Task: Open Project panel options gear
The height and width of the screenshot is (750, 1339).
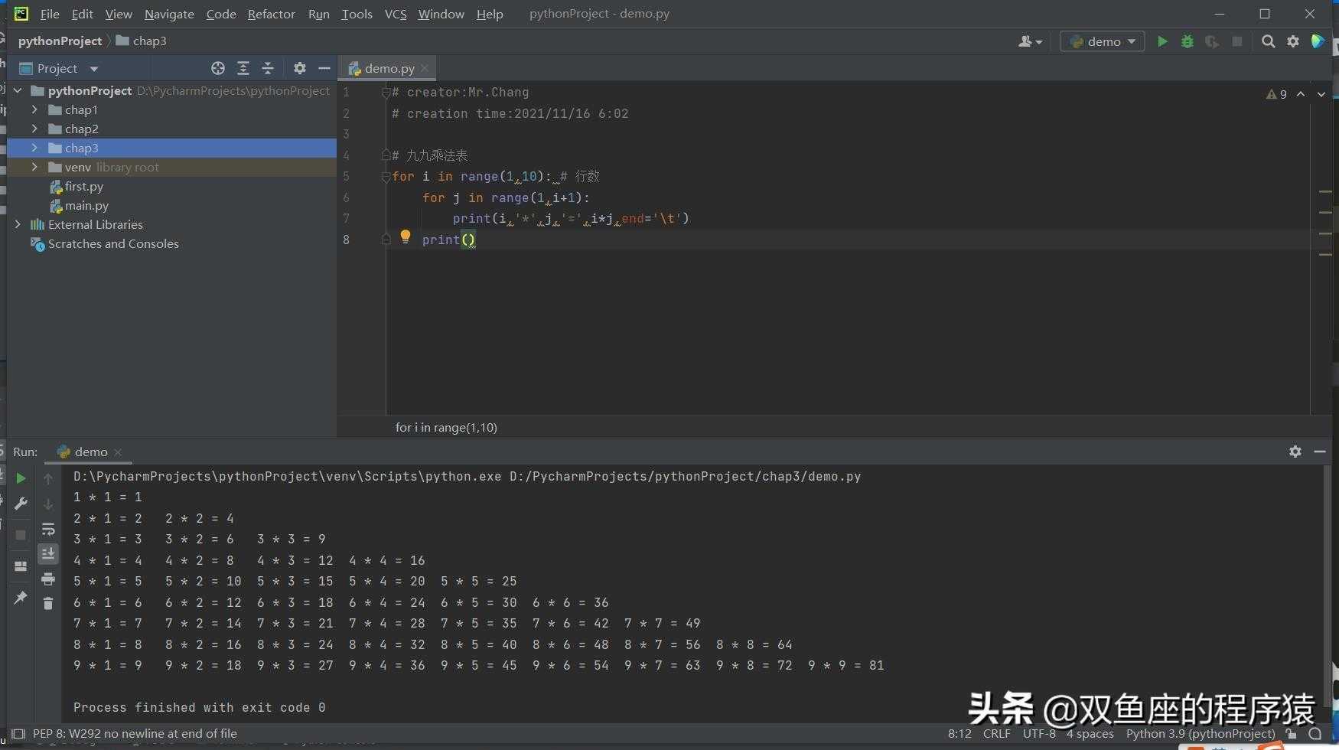Action: tap(300, 68)
